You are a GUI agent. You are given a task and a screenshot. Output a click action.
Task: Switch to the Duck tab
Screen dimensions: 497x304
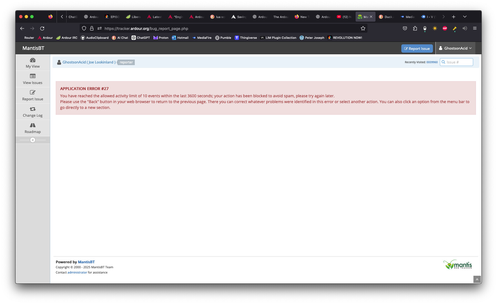(387, 17)
